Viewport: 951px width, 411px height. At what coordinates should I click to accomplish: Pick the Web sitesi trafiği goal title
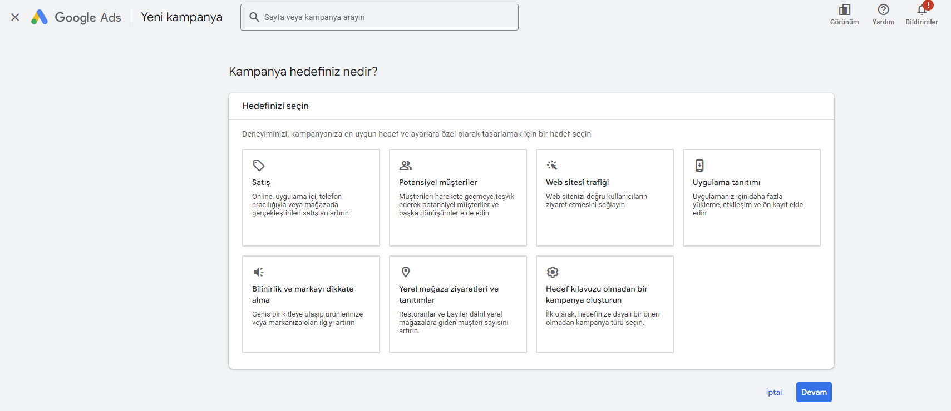[x=577, y=183]
